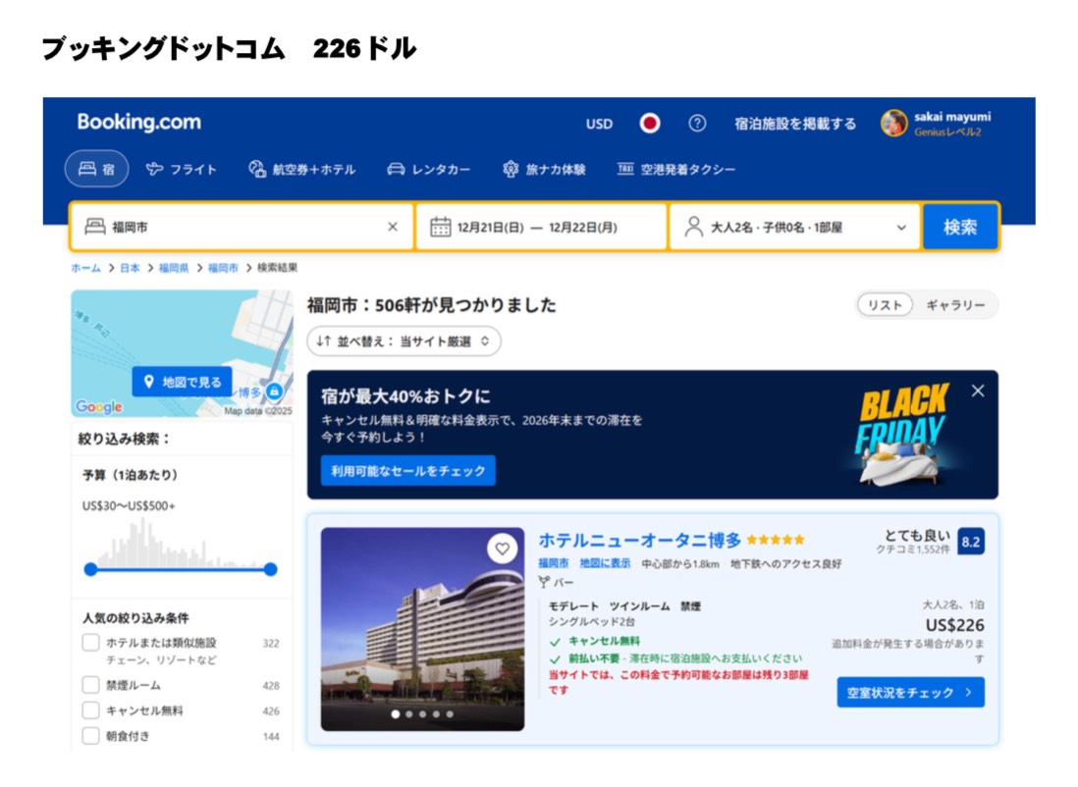Click the 空室状況をチェック button
This screenshot has height=787, width=1078.
click(910, 692)
